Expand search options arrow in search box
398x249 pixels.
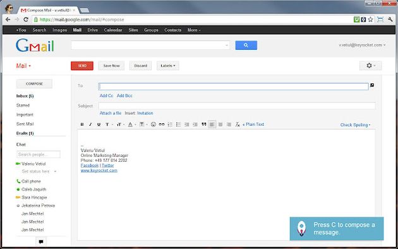click(226, 46)
